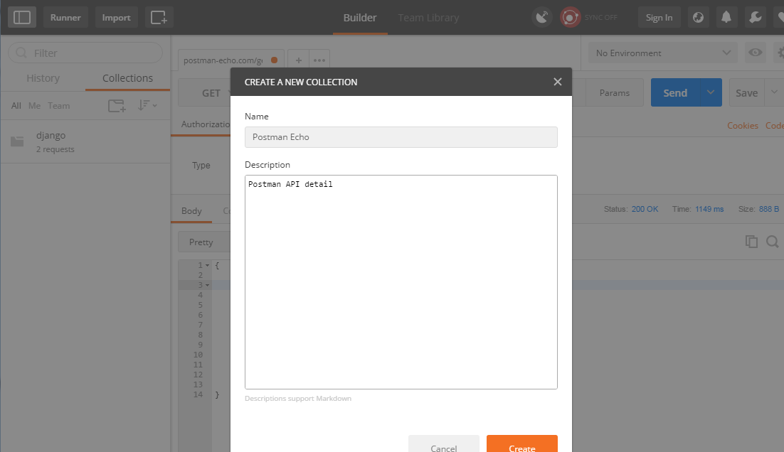Open the collection sort options

[x=147, y=105]
